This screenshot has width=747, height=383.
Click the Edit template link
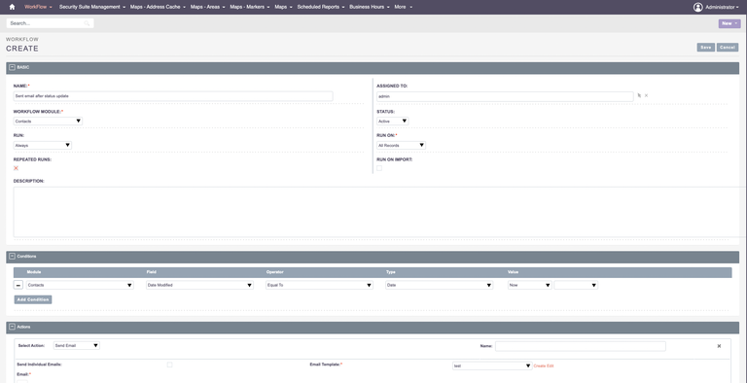point(550,366)
